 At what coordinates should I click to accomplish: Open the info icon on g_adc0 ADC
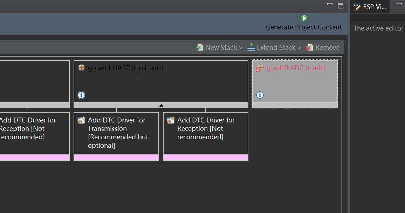260,95
